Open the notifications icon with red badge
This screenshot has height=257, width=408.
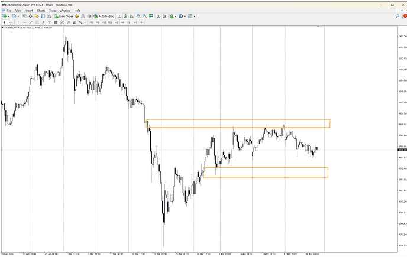[x=404, y=16]
